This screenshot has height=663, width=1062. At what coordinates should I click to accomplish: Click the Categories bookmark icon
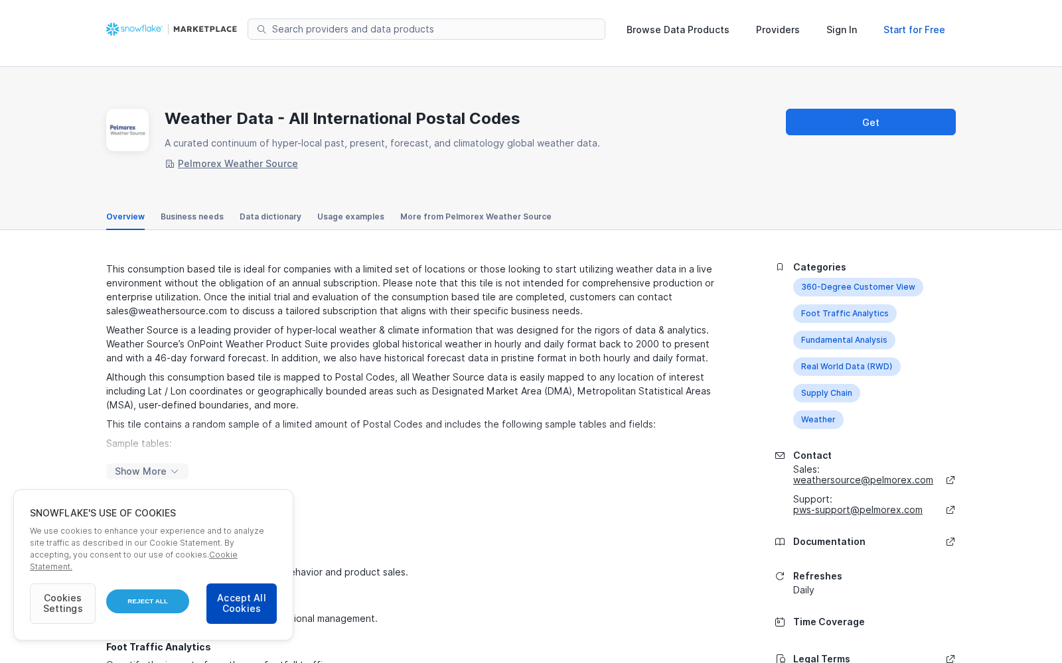click(x=780, y=267)
